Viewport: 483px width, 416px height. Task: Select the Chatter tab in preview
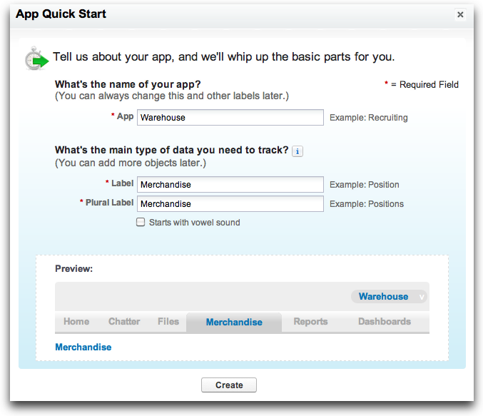pos(124,321)
